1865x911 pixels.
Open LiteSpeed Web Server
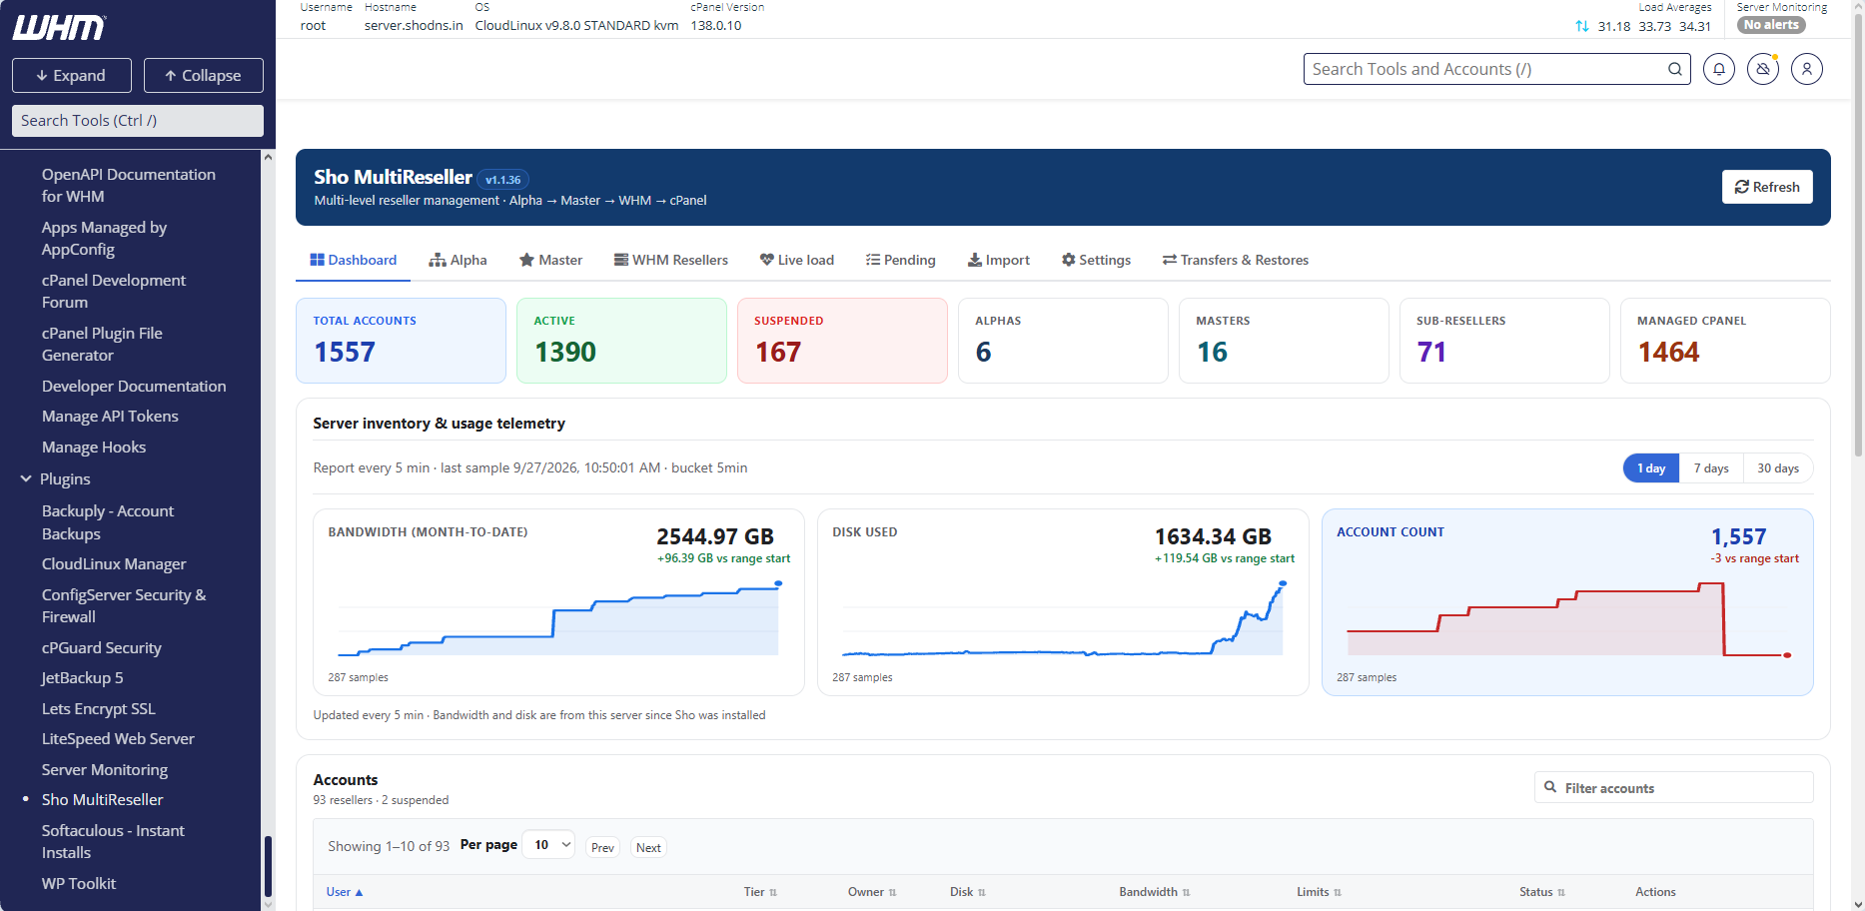point(118,738)
